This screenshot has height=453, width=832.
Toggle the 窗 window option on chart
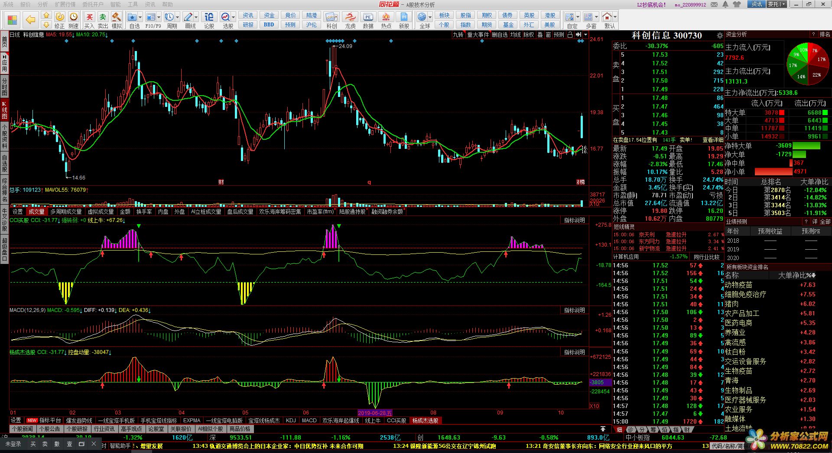pos(548,35)
